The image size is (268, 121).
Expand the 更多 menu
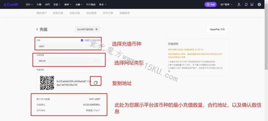(103, 4)
